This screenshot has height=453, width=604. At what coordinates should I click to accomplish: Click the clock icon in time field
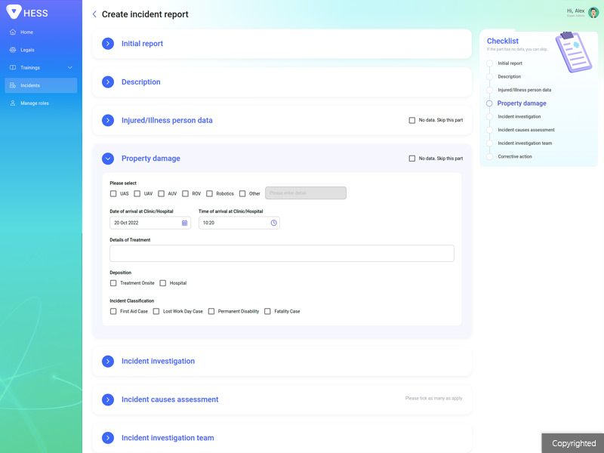click(273, 223)
